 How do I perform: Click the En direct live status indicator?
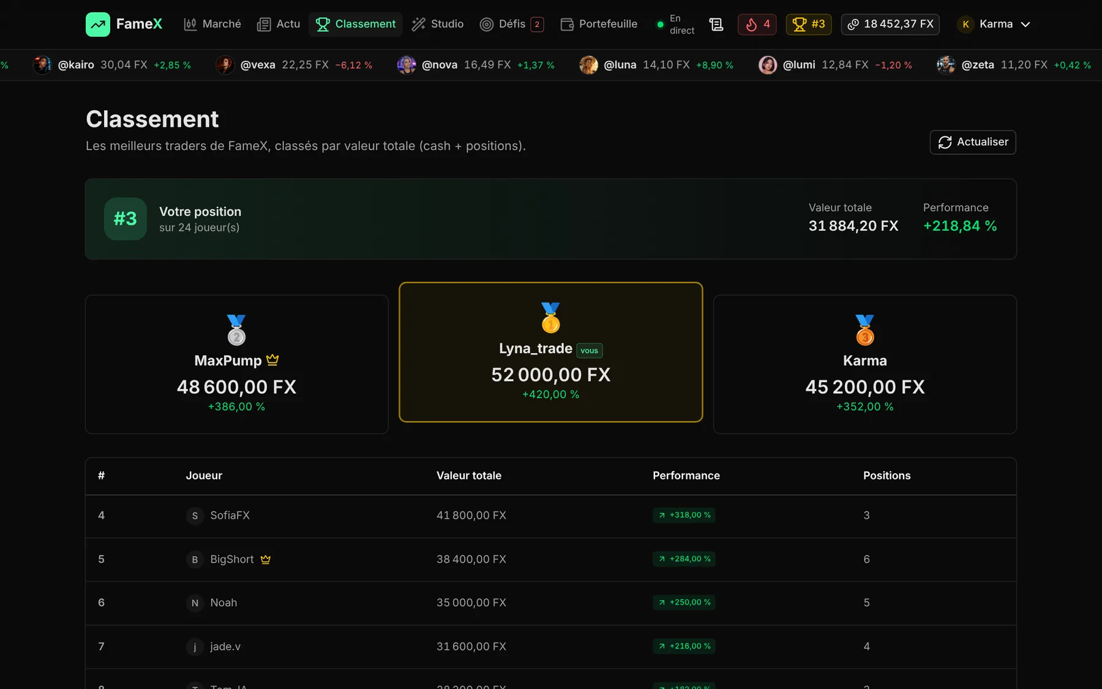(675, 24)
